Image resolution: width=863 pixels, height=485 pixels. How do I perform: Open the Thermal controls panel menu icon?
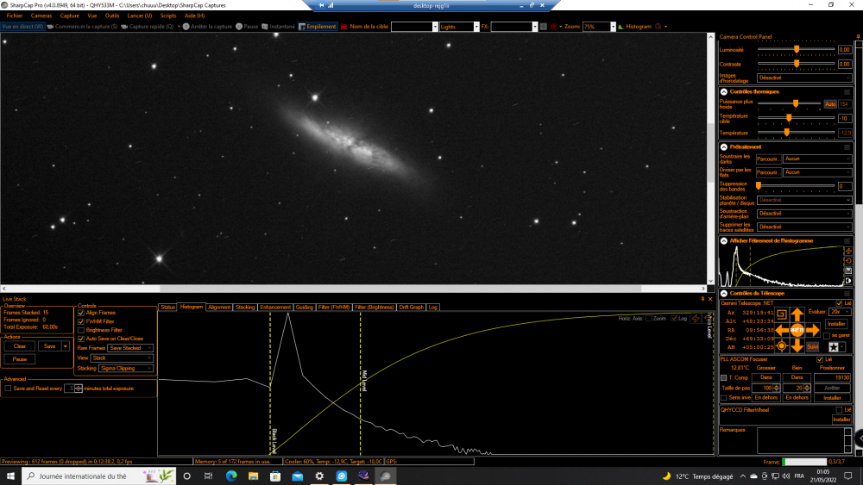click(847, 91)
